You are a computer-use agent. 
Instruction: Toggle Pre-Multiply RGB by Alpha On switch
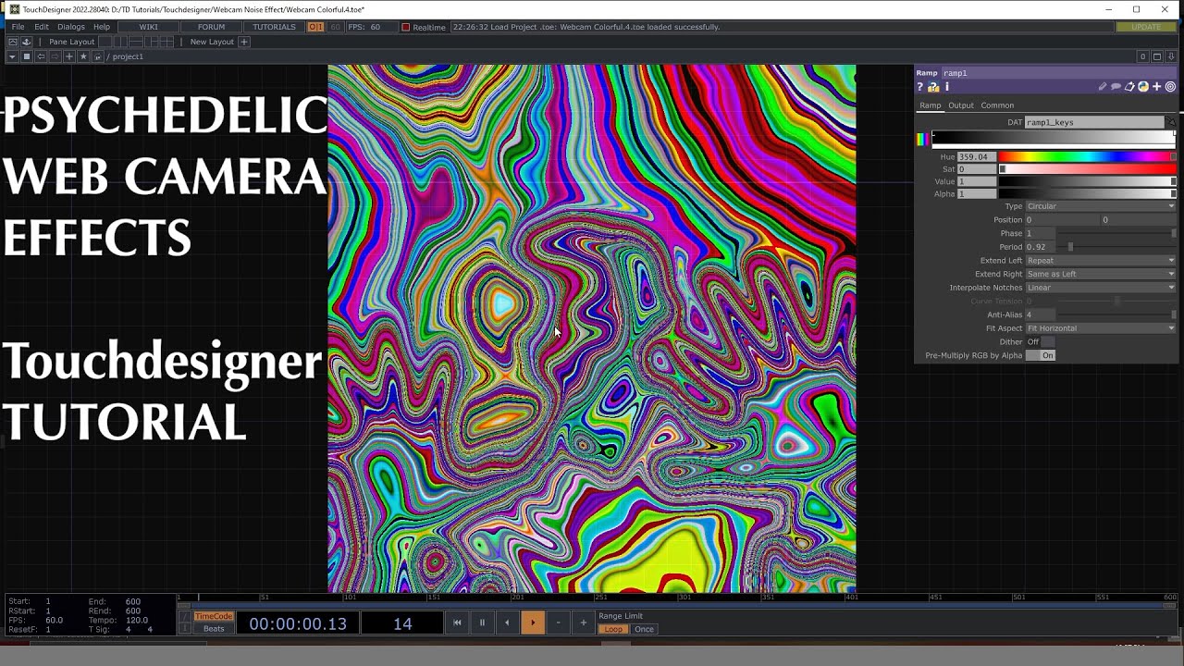(x=1041, y=355)
